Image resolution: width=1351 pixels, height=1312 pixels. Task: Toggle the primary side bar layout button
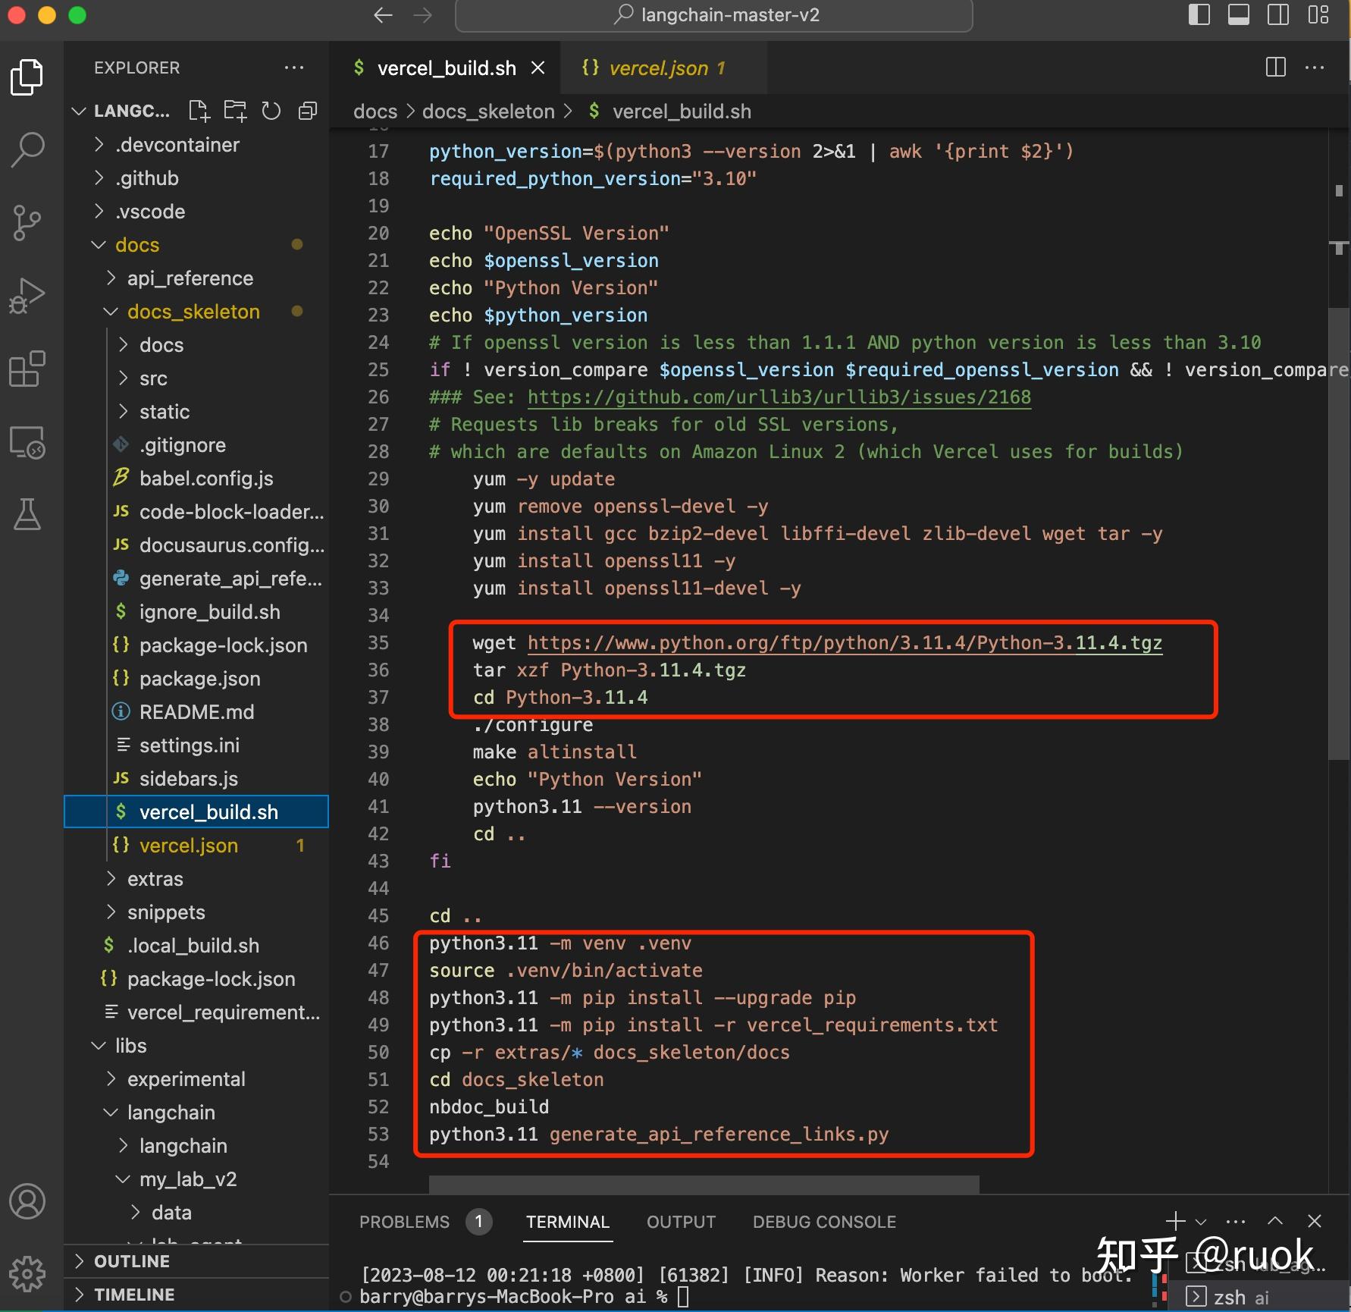(1199, 15)
